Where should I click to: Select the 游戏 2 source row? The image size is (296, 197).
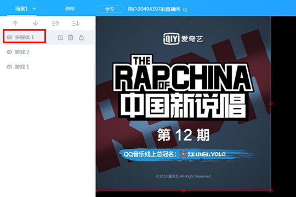(47, 52)
